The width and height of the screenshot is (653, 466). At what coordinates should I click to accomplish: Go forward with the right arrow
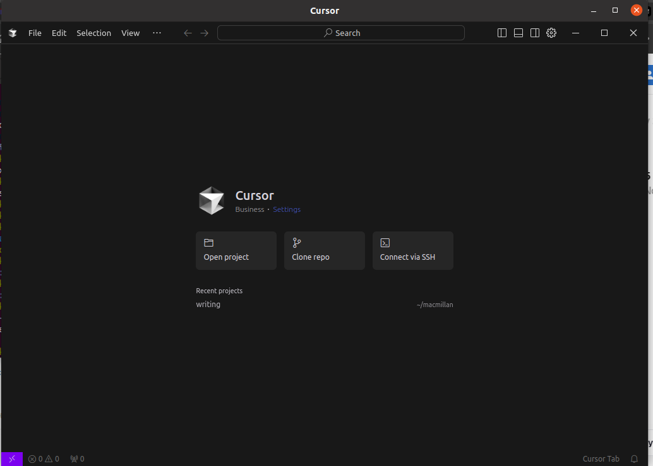205,33
